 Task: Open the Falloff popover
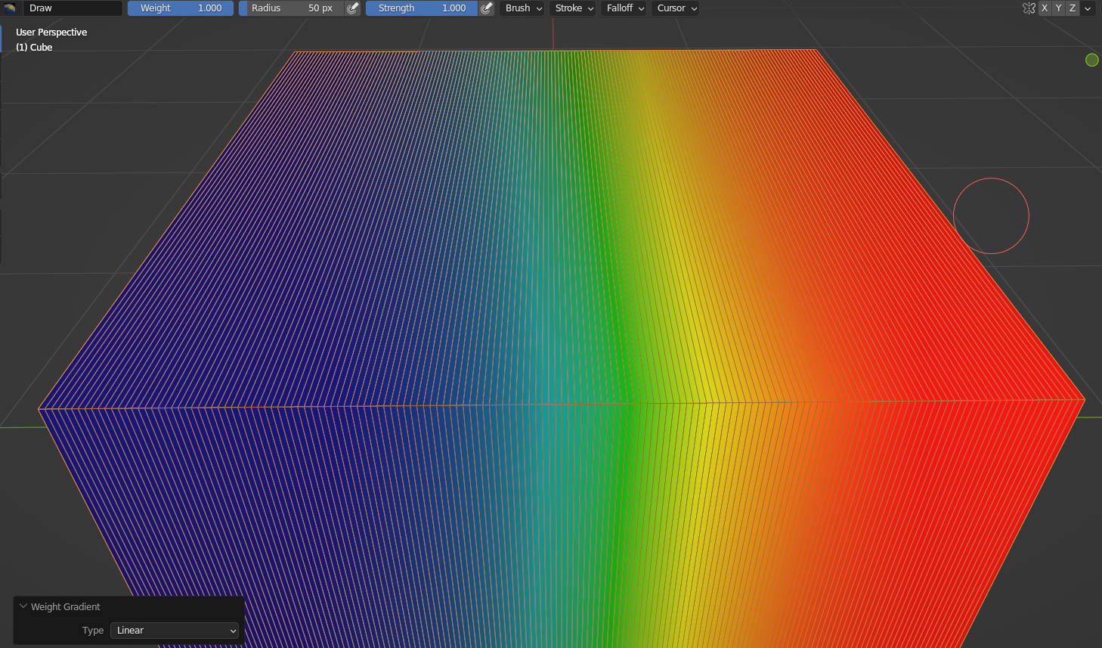(625, 8)
